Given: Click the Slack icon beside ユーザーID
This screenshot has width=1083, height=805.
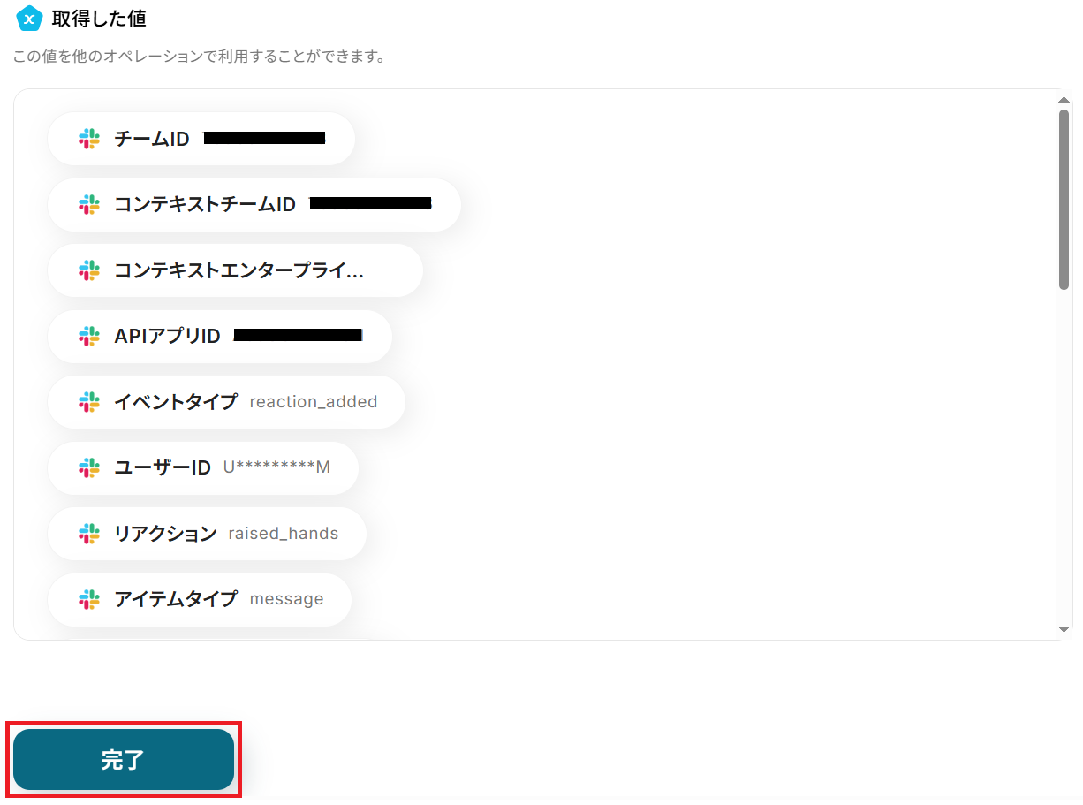Looking at the screenshot, I should [89, 467].
